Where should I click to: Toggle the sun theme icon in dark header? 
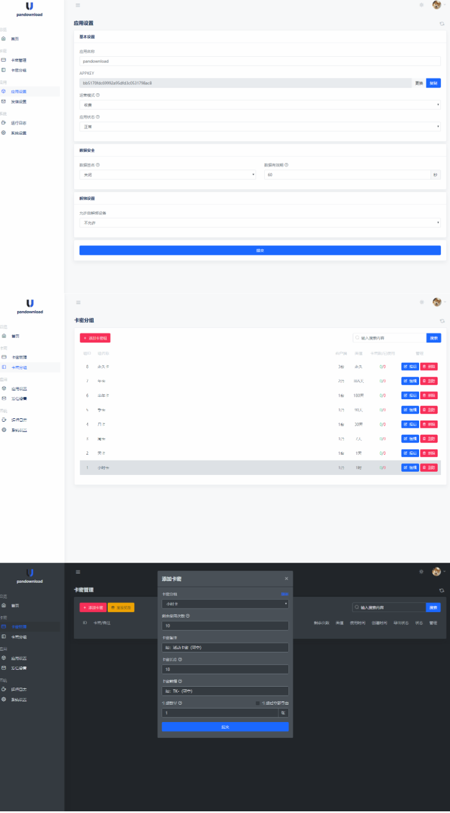[421, 572]
